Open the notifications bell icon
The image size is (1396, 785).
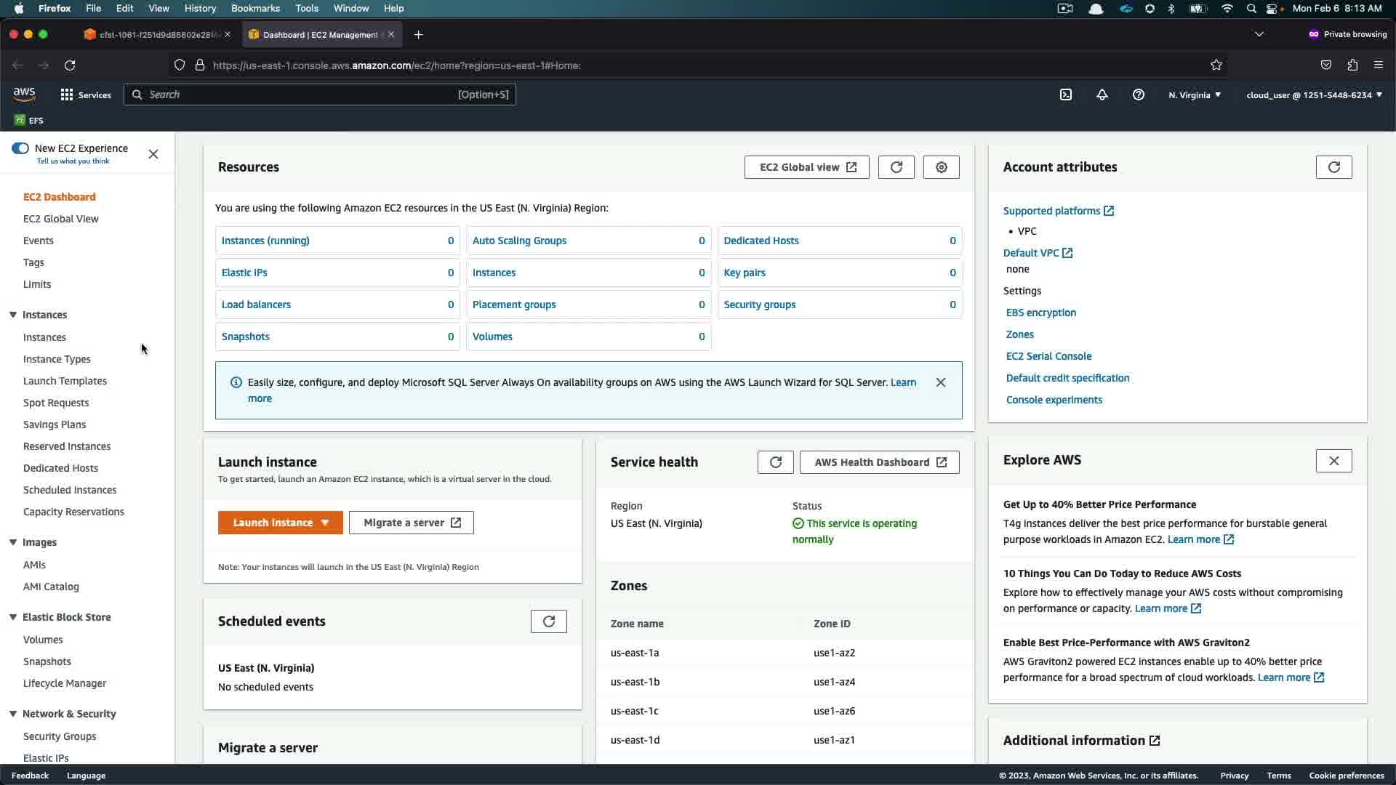1102,94
